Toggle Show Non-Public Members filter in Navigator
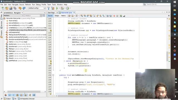The width and height of the screenshot is (178, 100). [x=17, y=95]
